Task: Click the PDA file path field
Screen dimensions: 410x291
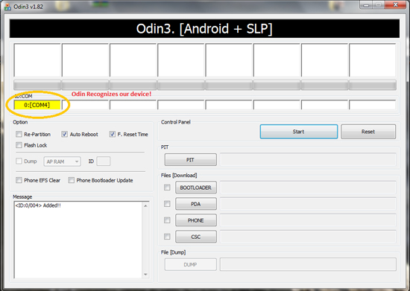Action: [x=308, y=204]
